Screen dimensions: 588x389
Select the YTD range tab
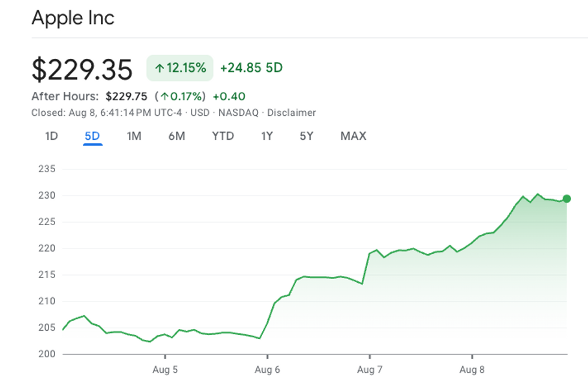[223, 136]
